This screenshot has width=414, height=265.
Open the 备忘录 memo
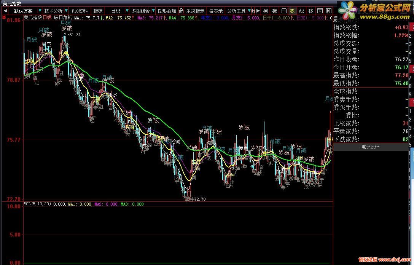pyautogui.click(x=216, y=11)
